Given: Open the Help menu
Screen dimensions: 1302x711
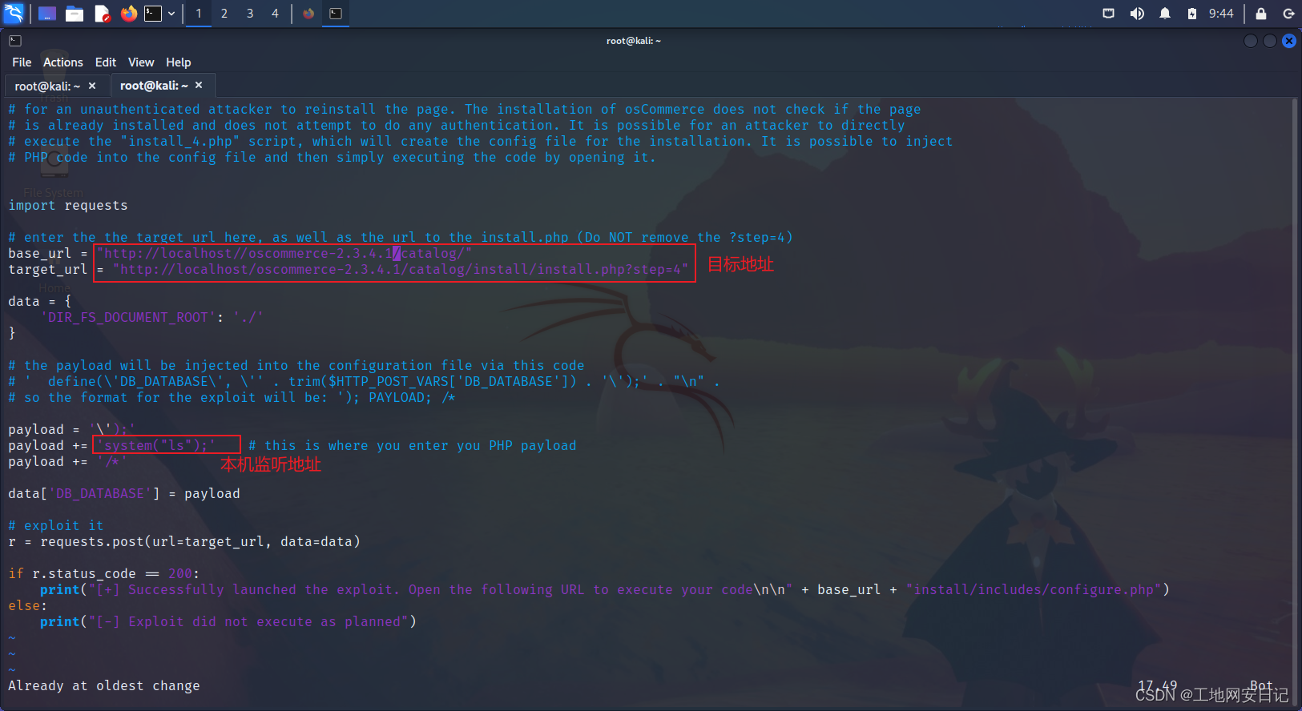Looking at the screenshot, I should [x=179, y=62].
